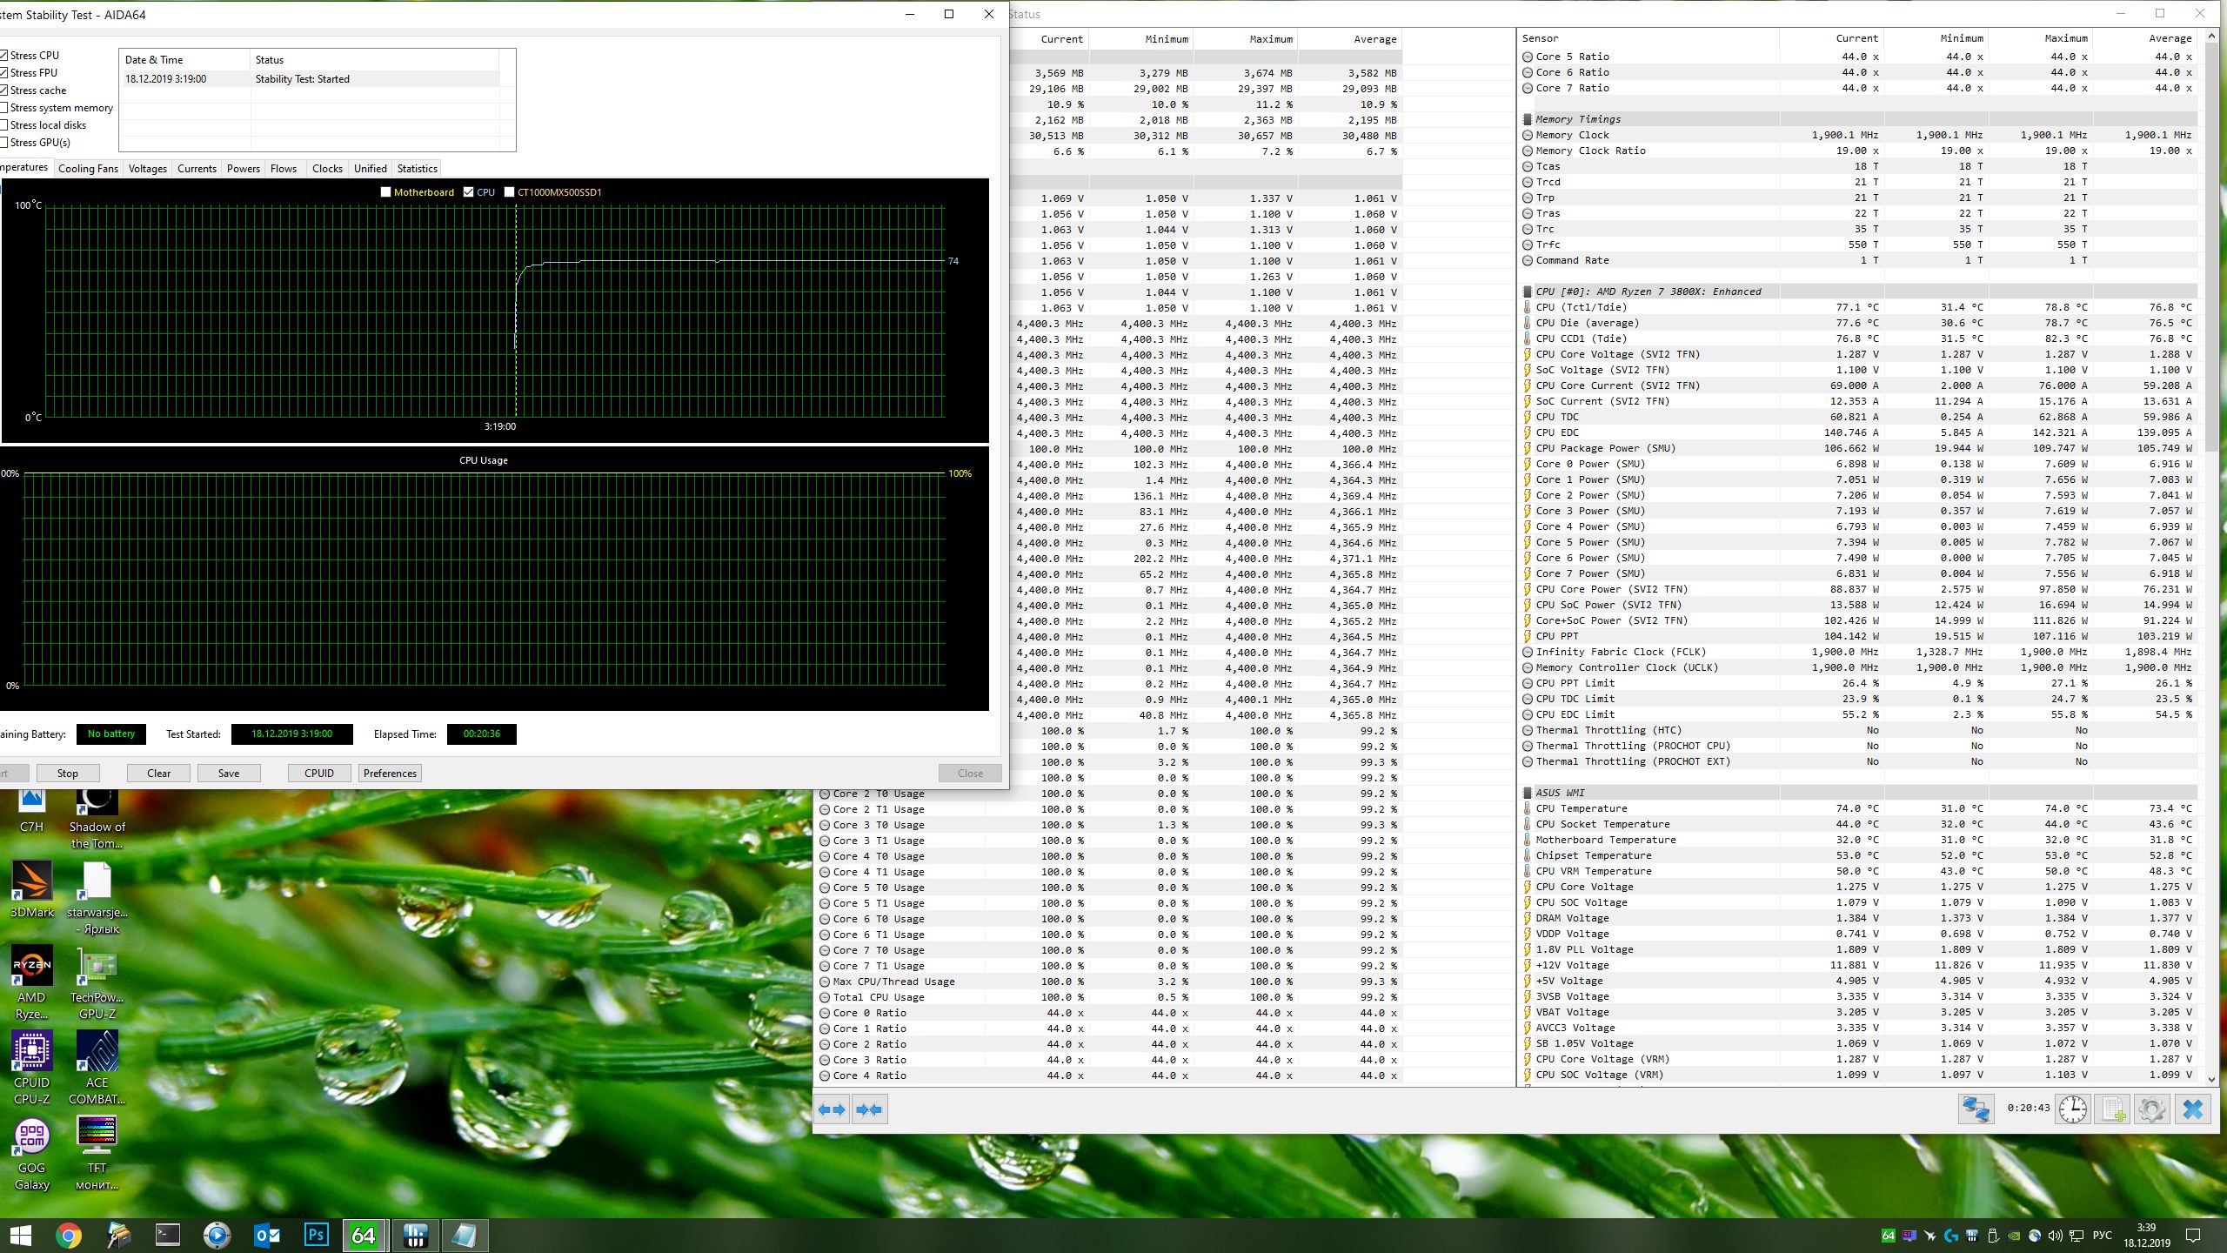Switch to the Cooling Fans tab

[x=88, y=169]
